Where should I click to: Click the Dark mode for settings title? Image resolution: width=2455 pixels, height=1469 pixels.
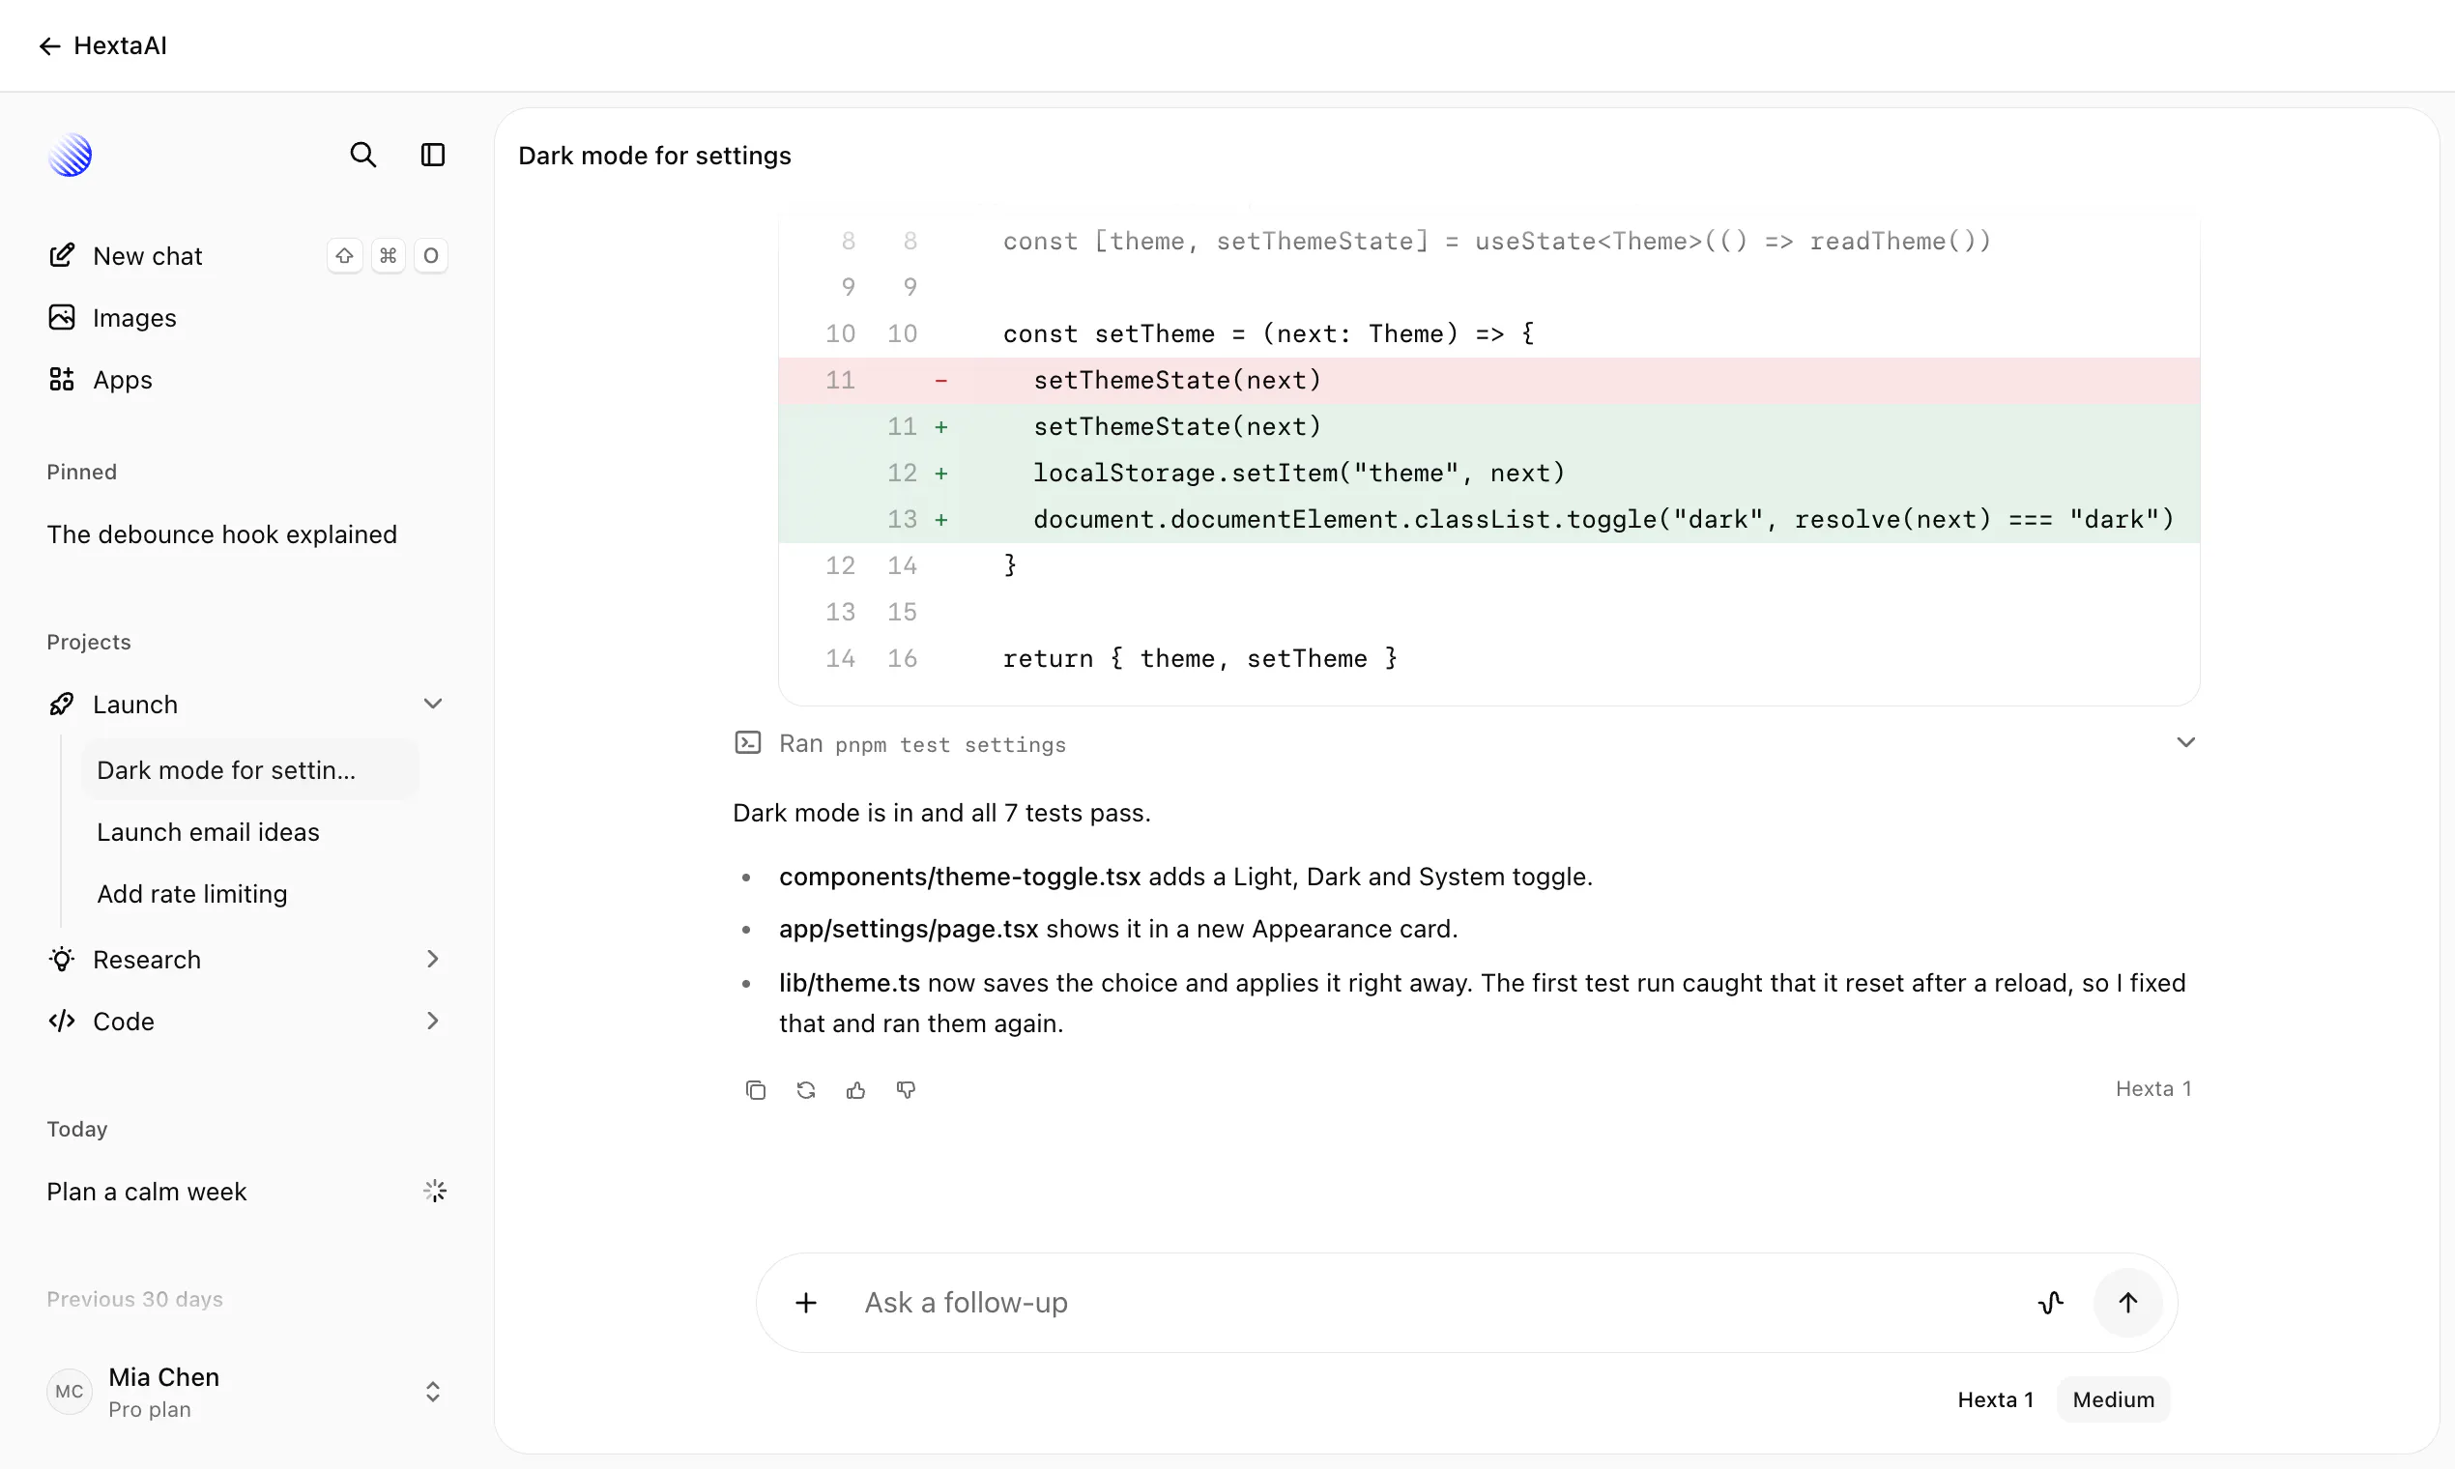(x=654, y=156)
